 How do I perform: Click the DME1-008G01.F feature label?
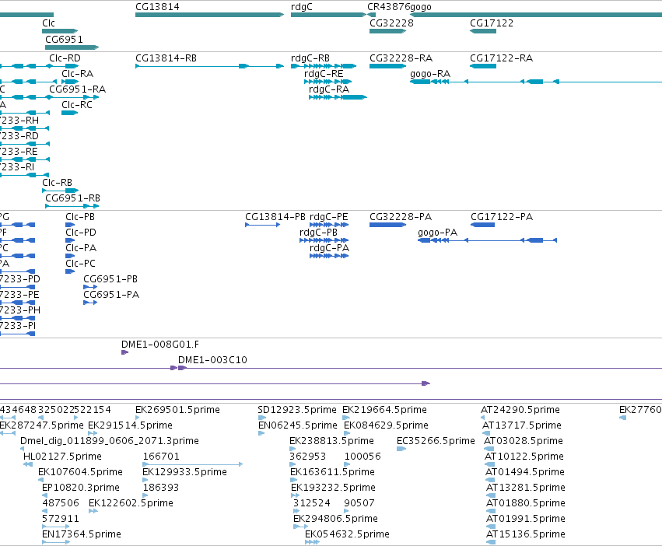tap(160, 345)
